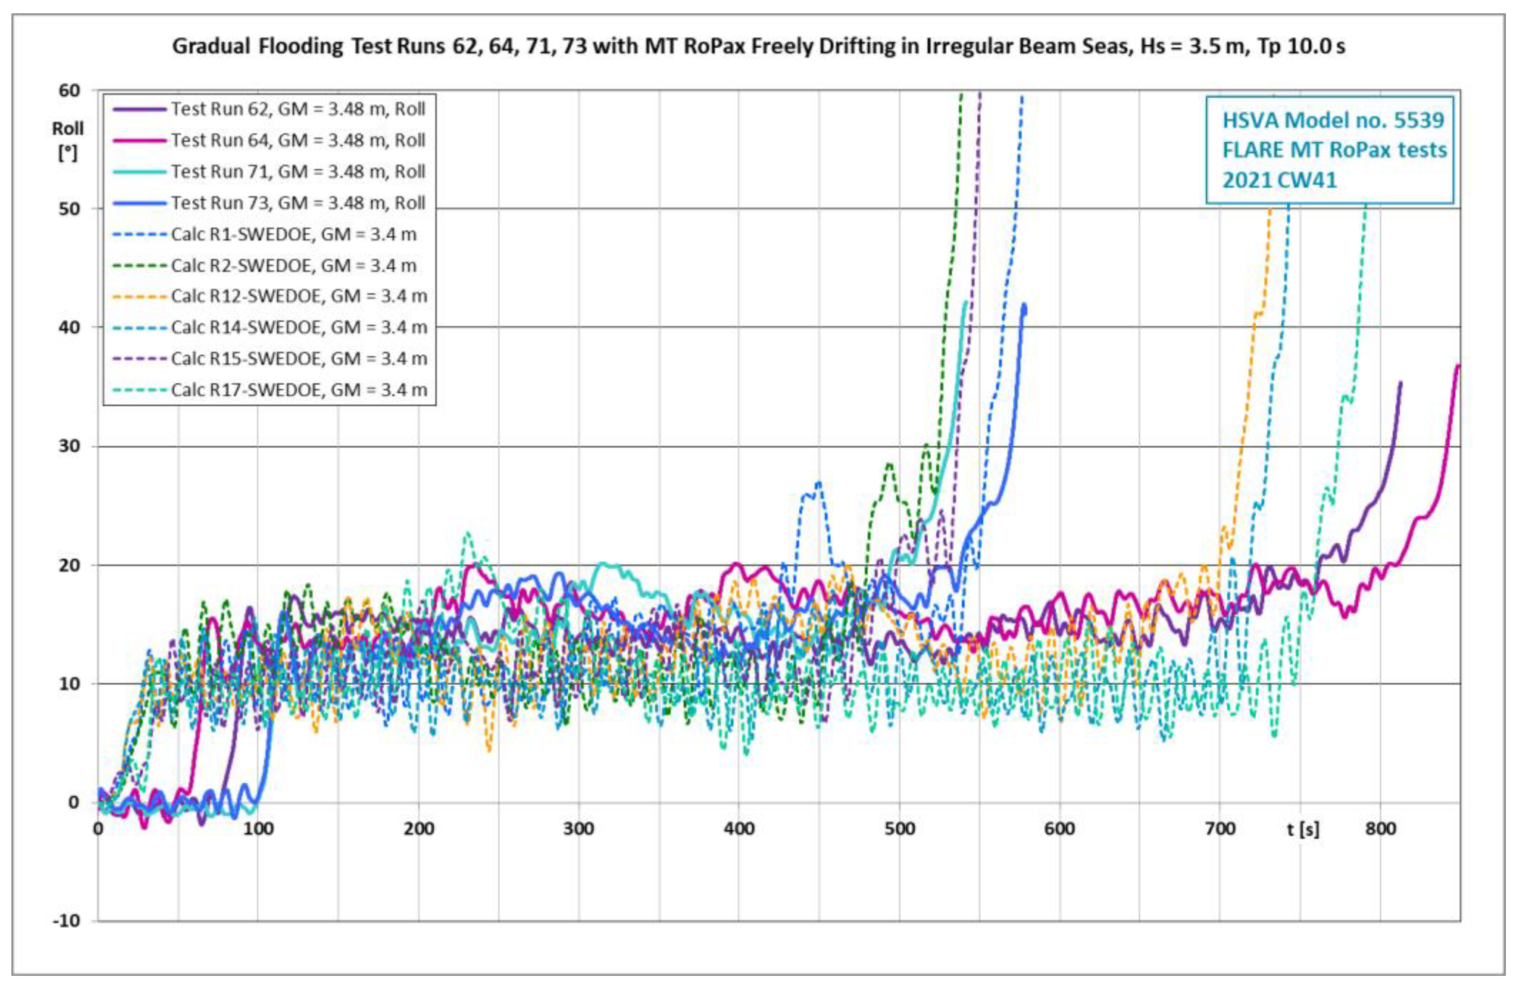
Task: Click orange dashed swatch for R12
Action: [x=139, y=297]
